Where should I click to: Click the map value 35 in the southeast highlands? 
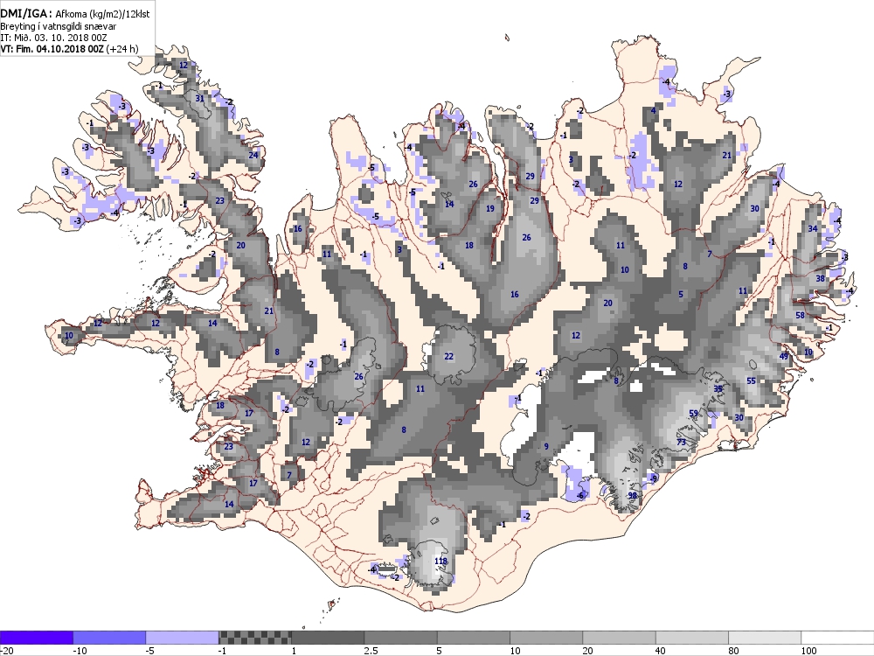[x=718, y=389]
